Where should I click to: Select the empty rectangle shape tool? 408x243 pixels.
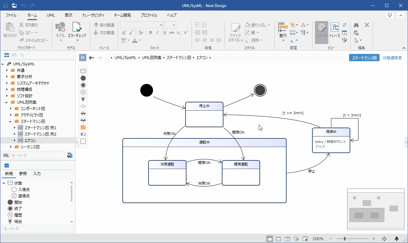83,141
